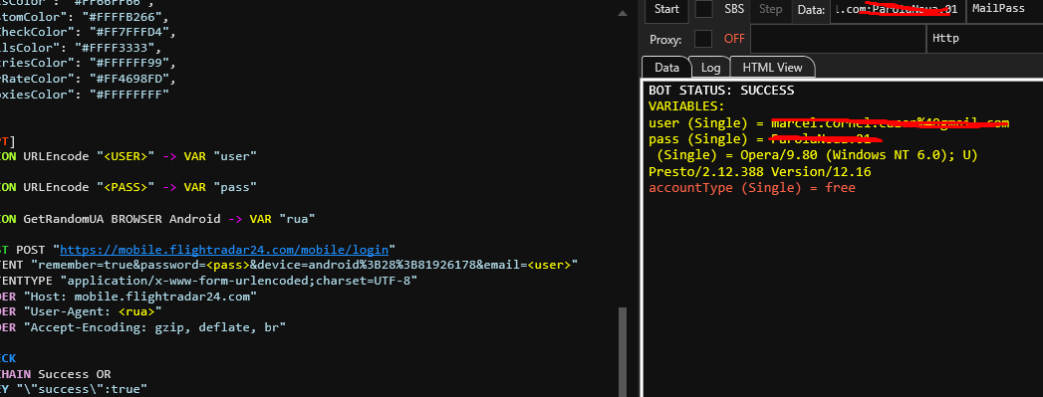The height and width of the screenshot is (397, 1043).
Task: Click the Step button
Action: (770, 9)
